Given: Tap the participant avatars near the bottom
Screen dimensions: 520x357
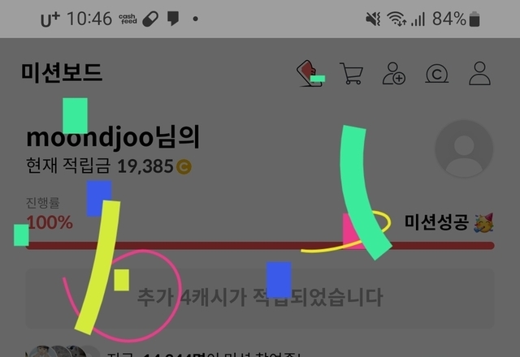Looking at the screenshot, I should [x=63, y=351].
